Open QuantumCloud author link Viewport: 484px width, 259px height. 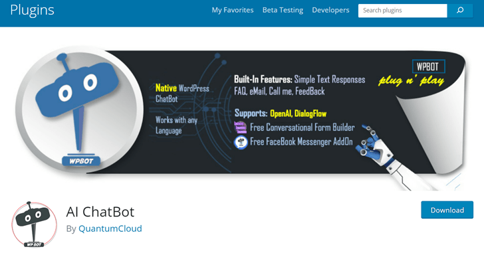click(110, 228)
